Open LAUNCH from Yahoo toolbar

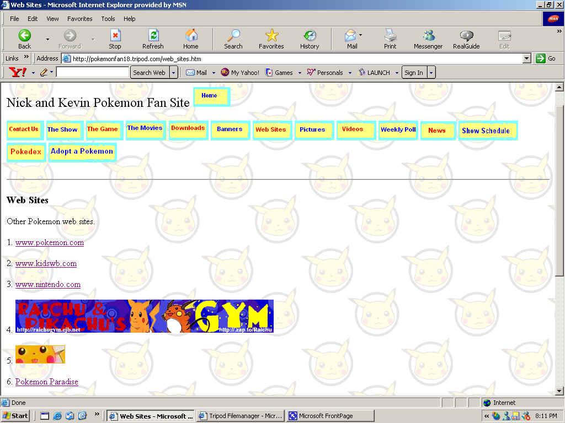tap(374, 72)
